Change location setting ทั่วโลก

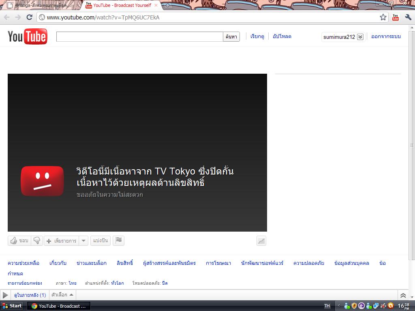point(118,283)
